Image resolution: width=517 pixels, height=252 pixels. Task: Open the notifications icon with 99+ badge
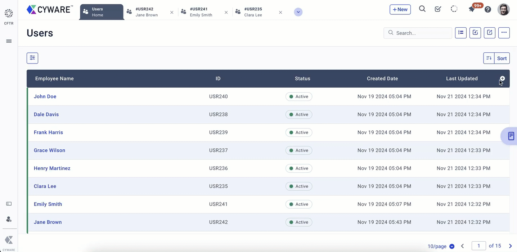[x=472, y=9]
